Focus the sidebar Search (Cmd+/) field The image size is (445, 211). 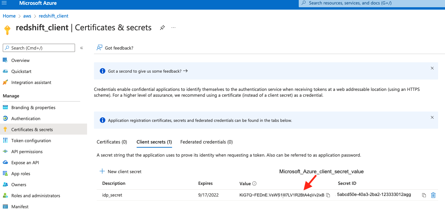tap(39, 48)
